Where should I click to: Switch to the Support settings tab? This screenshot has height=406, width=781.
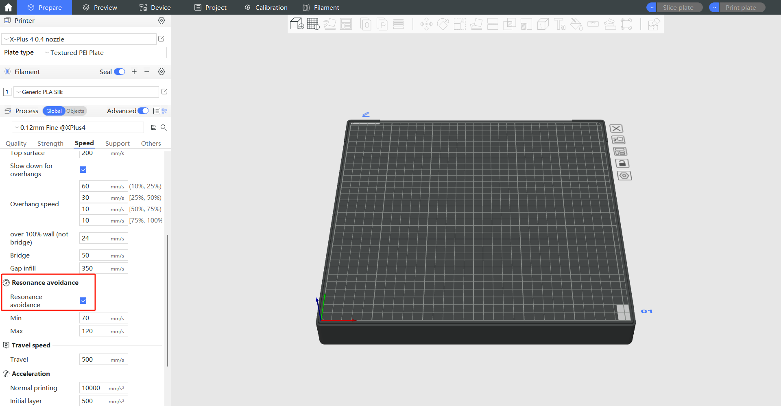coord(118,143)
